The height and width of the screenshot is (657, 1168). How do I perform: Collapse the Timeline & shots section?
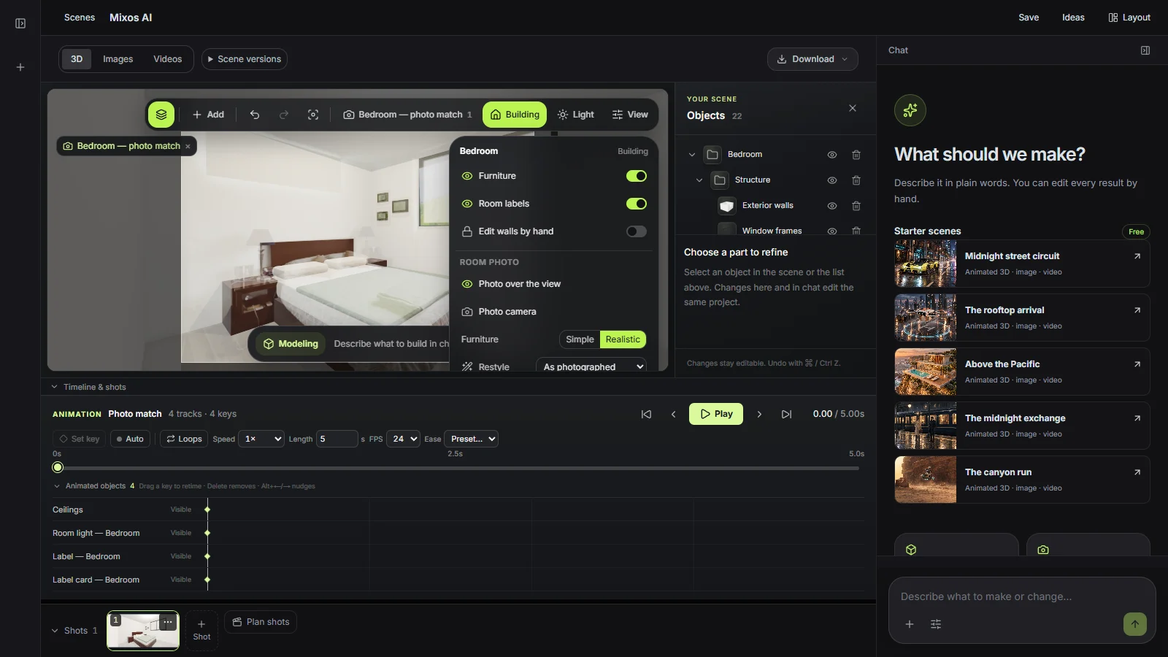(54, 387)
